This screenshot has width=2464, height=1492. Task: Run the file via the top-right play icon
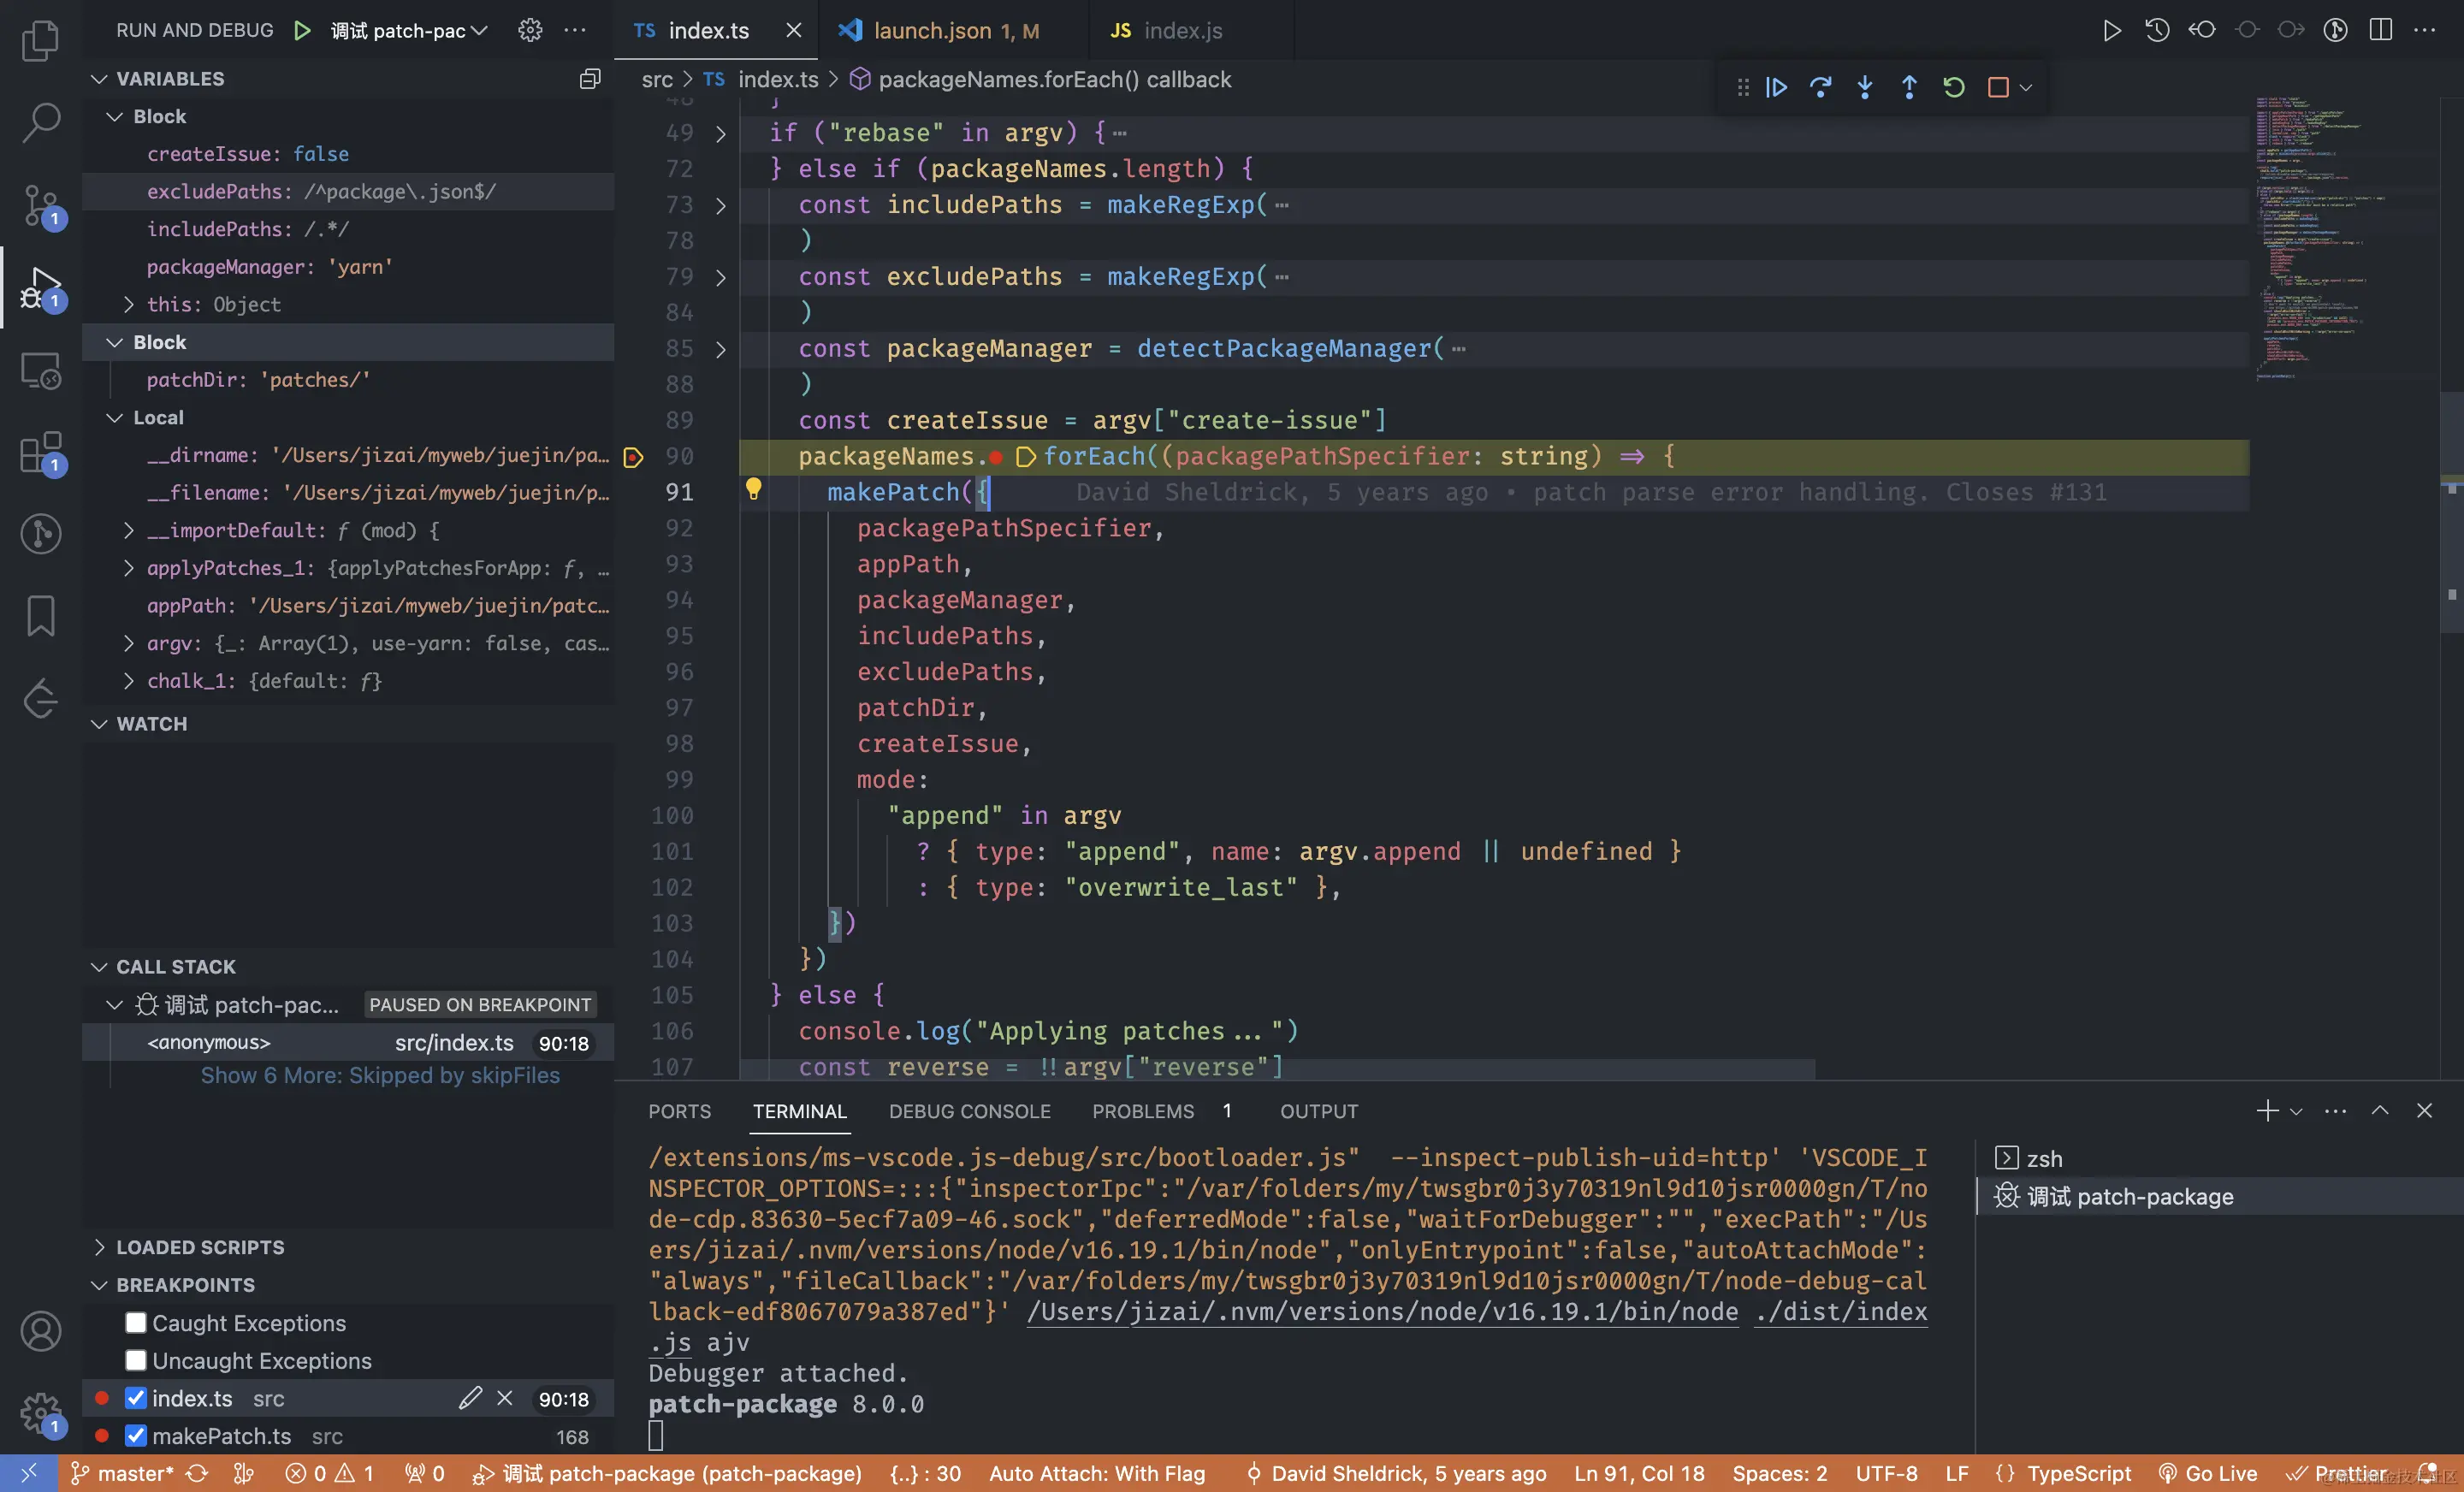pyautogui.click(x=2111, y=30)
